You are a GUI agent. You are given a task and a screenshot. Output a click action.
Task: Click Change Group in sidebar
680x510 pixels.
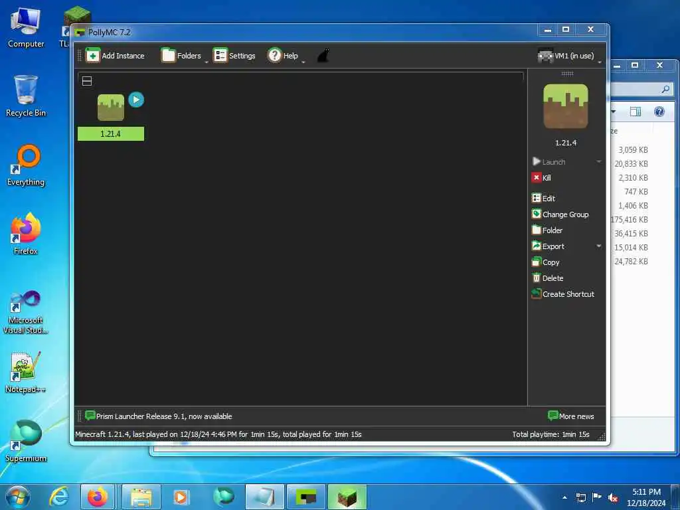click(560, 214)
